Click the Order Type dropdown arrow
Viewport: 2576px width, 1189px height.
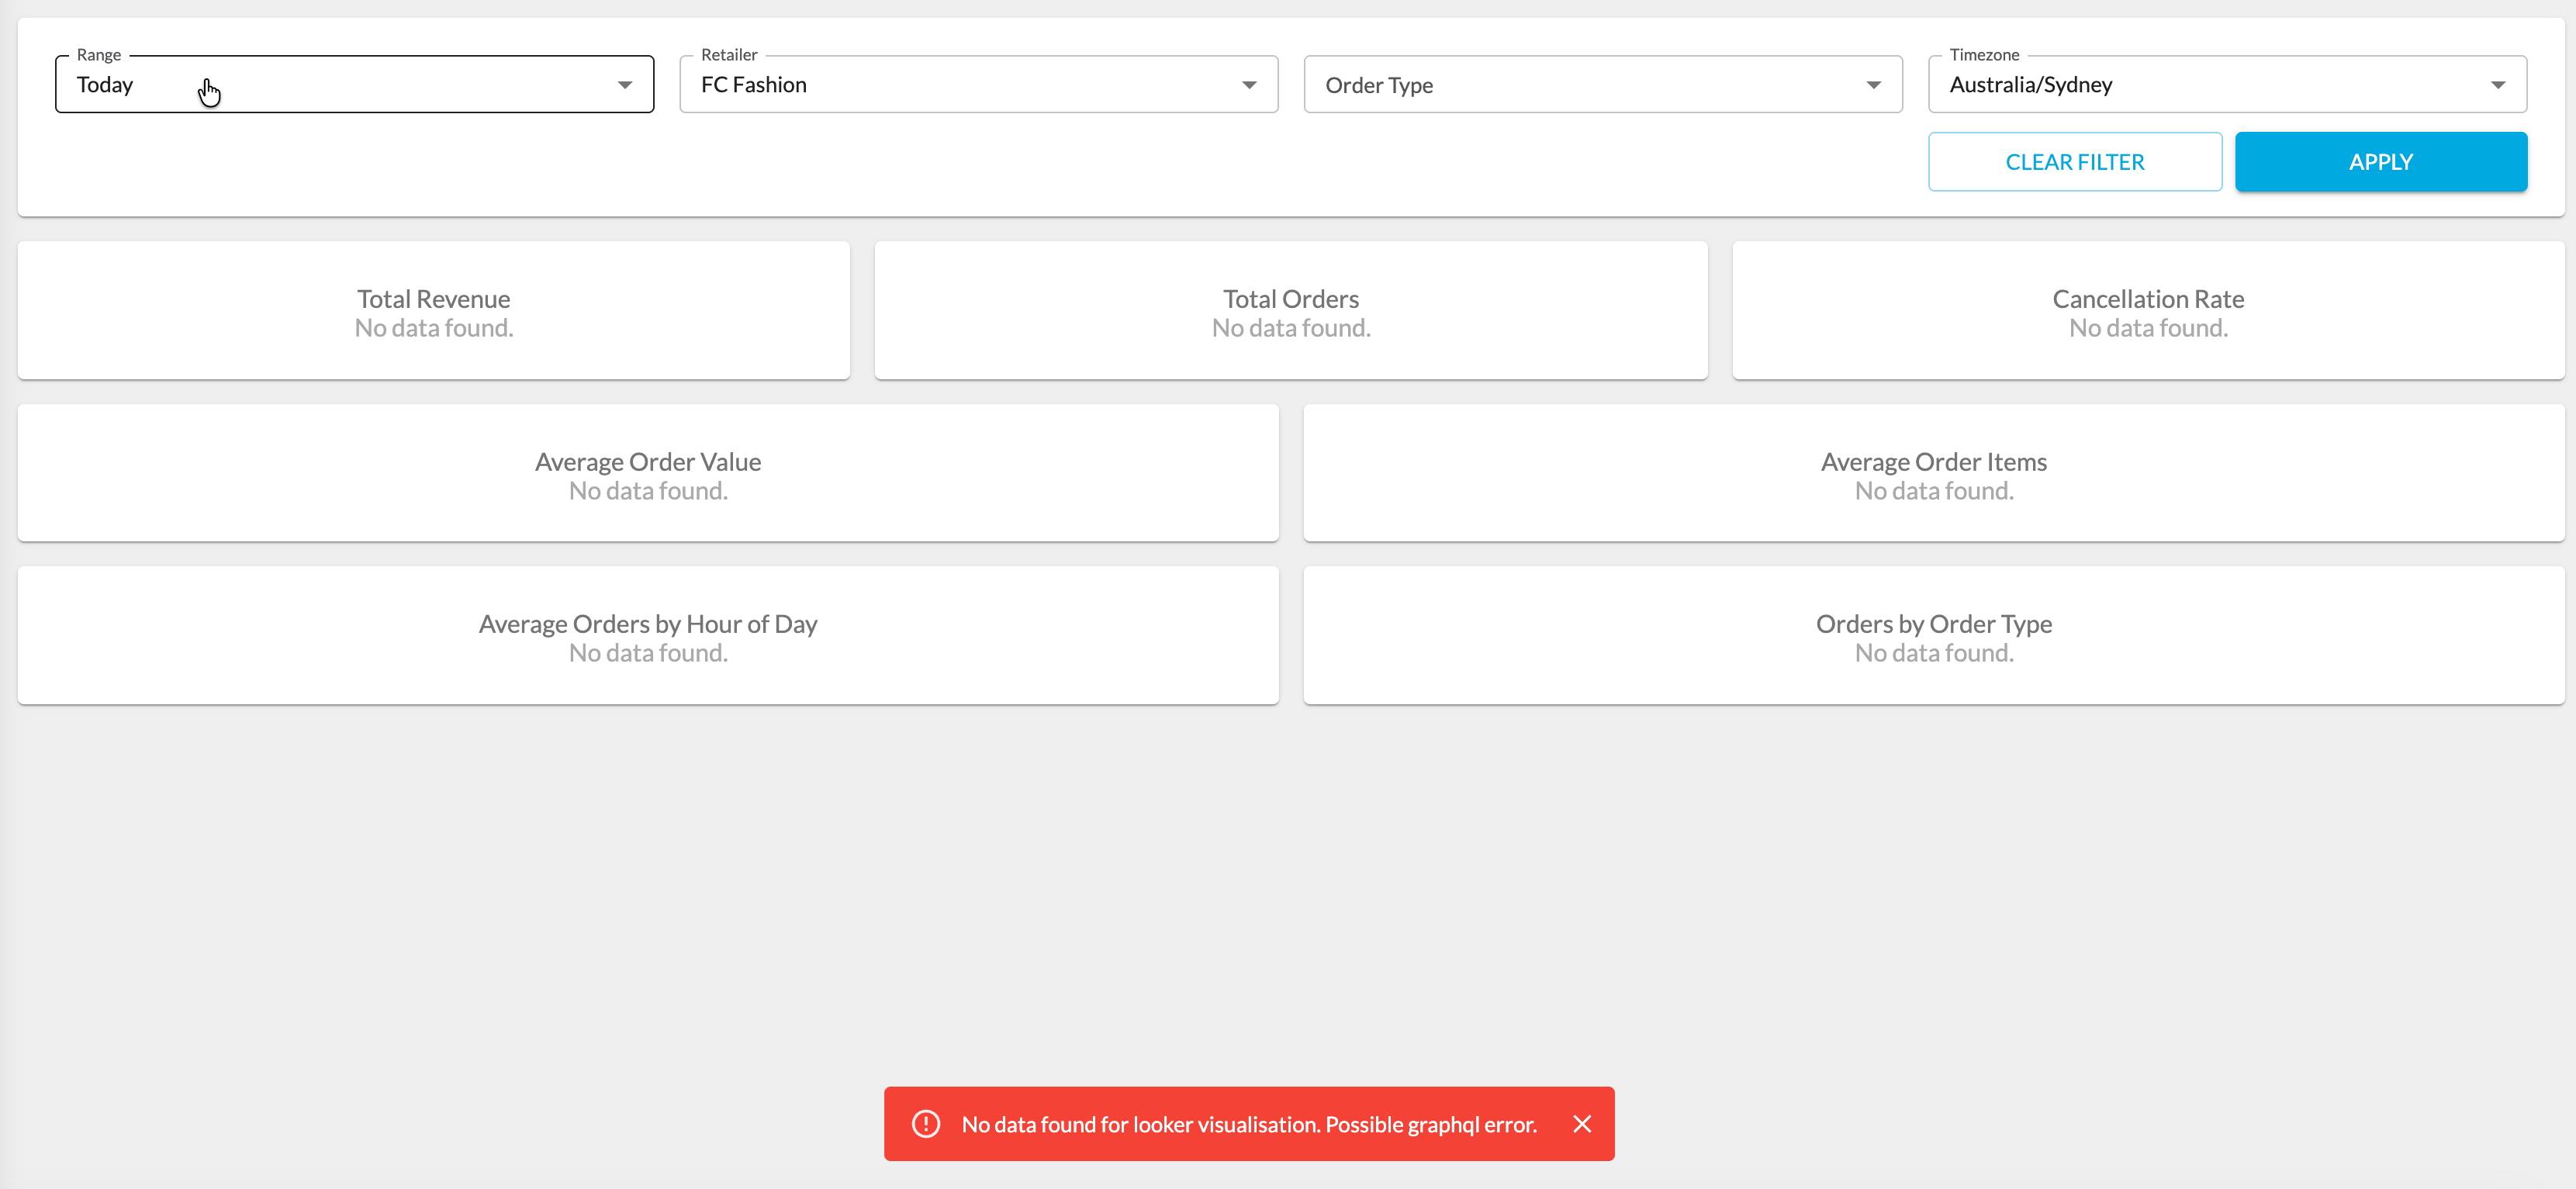coord(1873,85)
